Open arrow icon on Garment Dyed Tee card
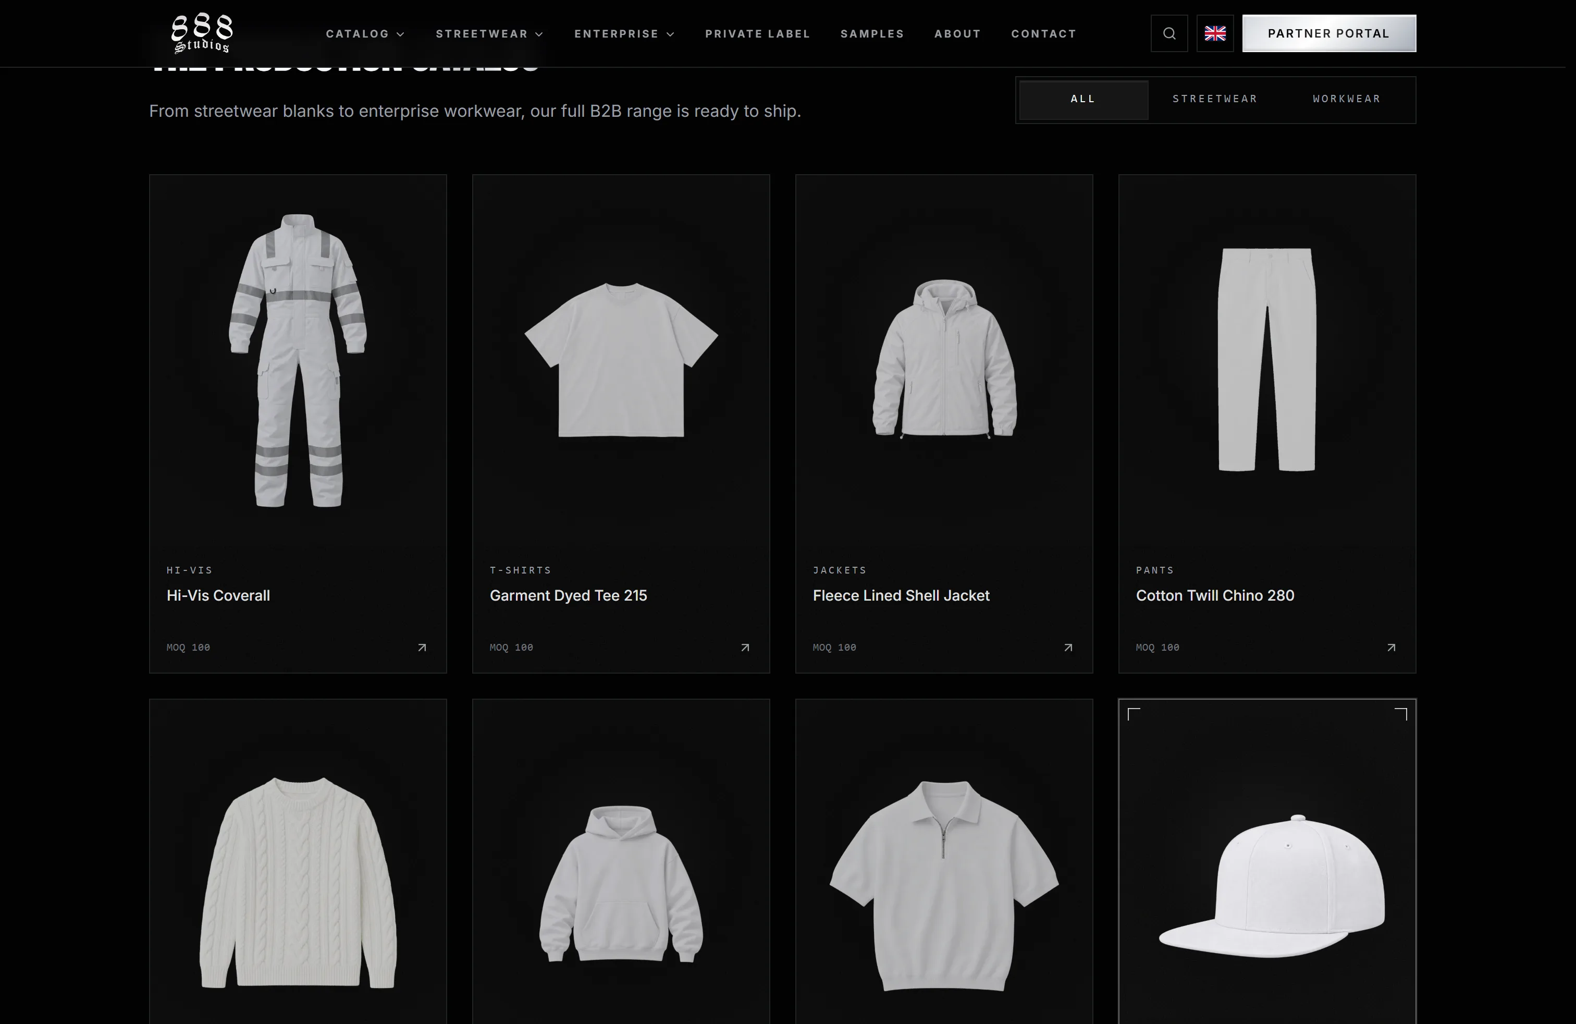The image size is (1576, 1024). tap(745, 647)
